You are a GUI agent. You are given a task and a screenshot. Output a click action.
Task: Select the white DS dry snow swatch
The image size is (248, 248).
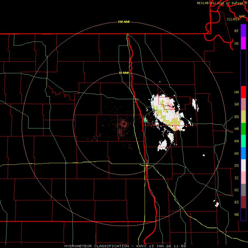tap(243, 165)
